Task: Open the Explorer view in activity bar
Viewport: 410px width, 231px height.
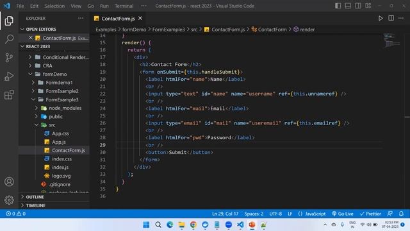Action: [9, 21]
